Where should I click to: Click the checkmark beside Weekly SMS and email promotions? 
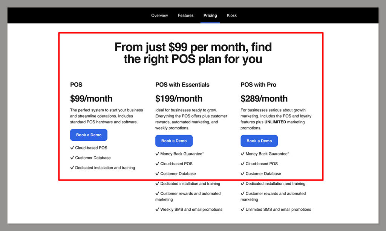[158, 210]
